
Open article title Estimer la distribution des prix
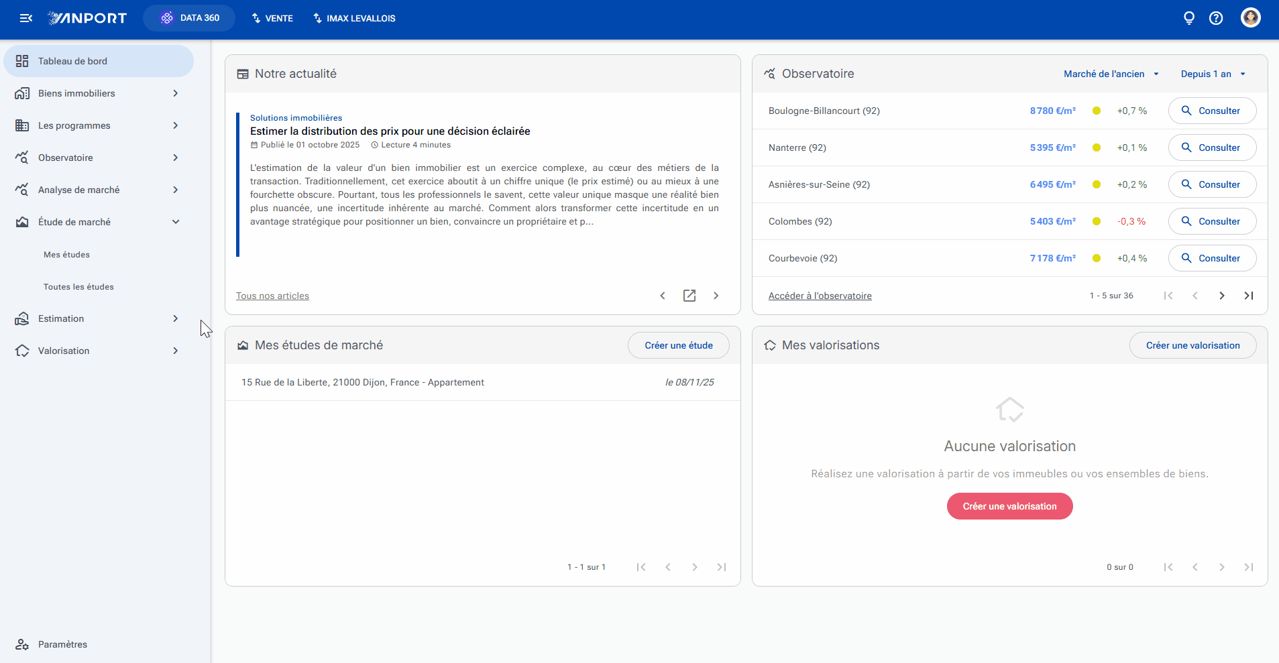[390, 131]
